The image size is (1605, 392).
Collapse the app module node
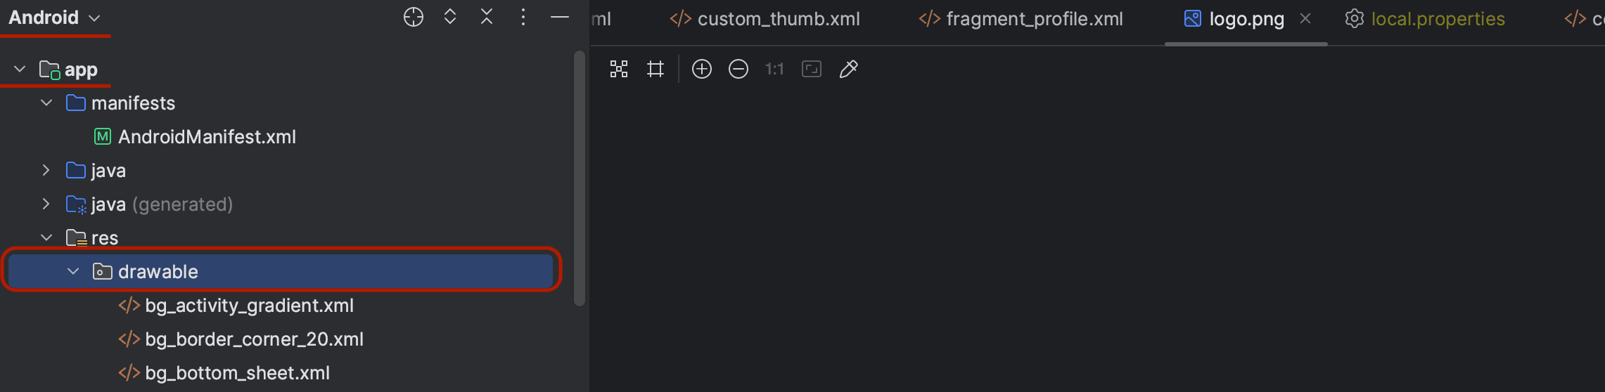[20, 69]
